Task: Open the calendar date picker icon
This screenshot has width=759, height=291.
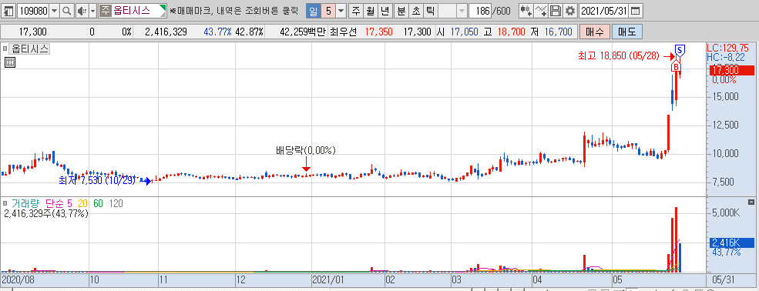Action: click(636, 11)
